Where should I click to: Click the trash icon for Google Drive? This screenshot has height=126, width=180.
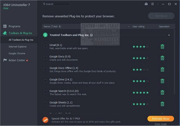tap(162, 81)
